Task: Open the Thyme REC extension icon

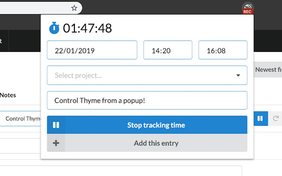Action: [x=247, y=8]
